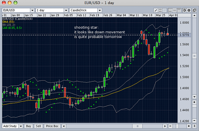Screen dimensions: 199x131
Task: Click the 1.4400 price axis label
Action: 184,110
